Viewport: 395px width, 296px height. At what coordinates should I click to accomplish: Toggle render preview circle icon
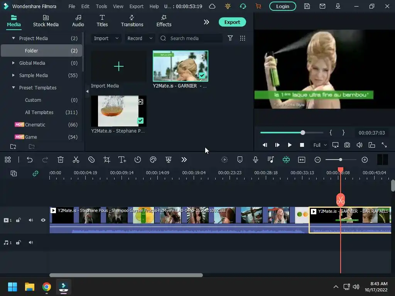pyautogui.click(x=225, y=160)
